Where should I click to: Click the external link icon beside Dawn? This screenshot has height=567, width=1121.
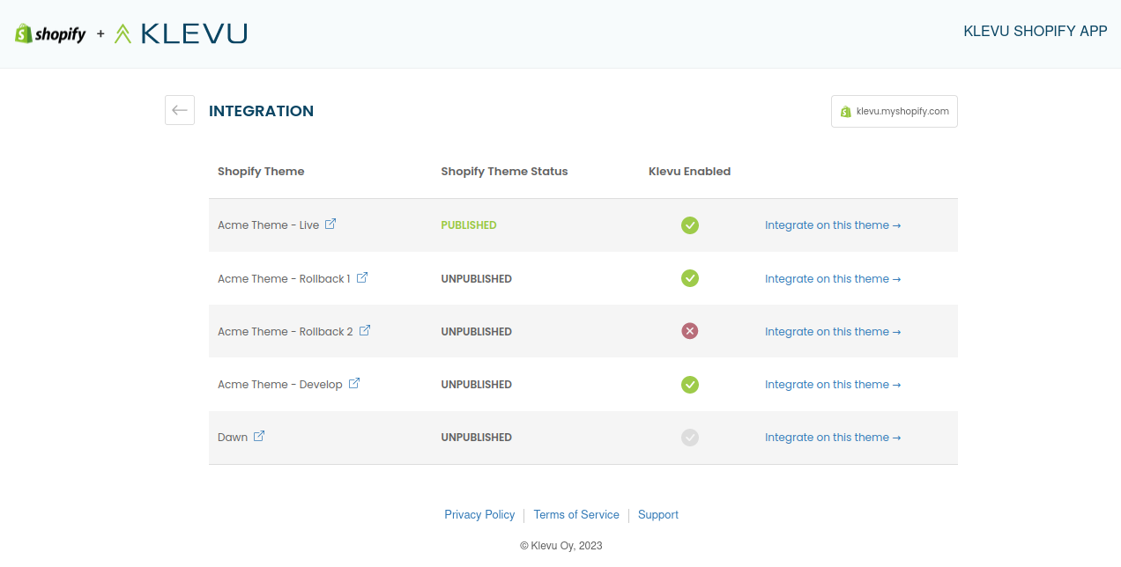point(259,436)
